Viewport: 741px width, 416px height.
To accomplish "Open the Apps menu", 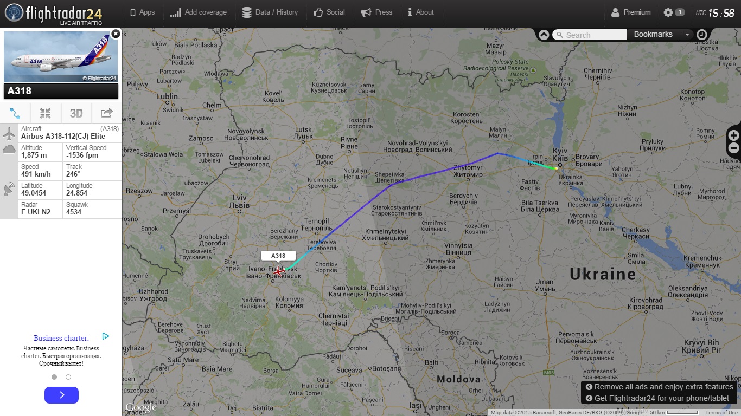I will click(142, 12).
